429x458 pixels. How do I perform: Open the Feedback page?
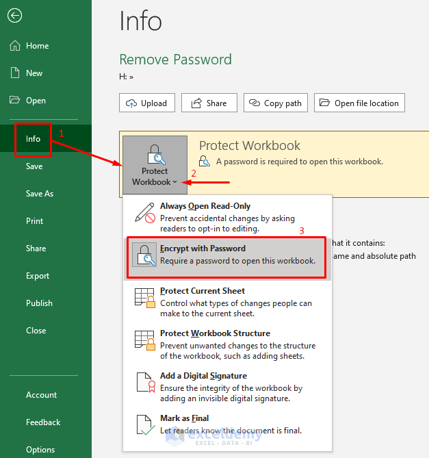click(x=46, y=422)
